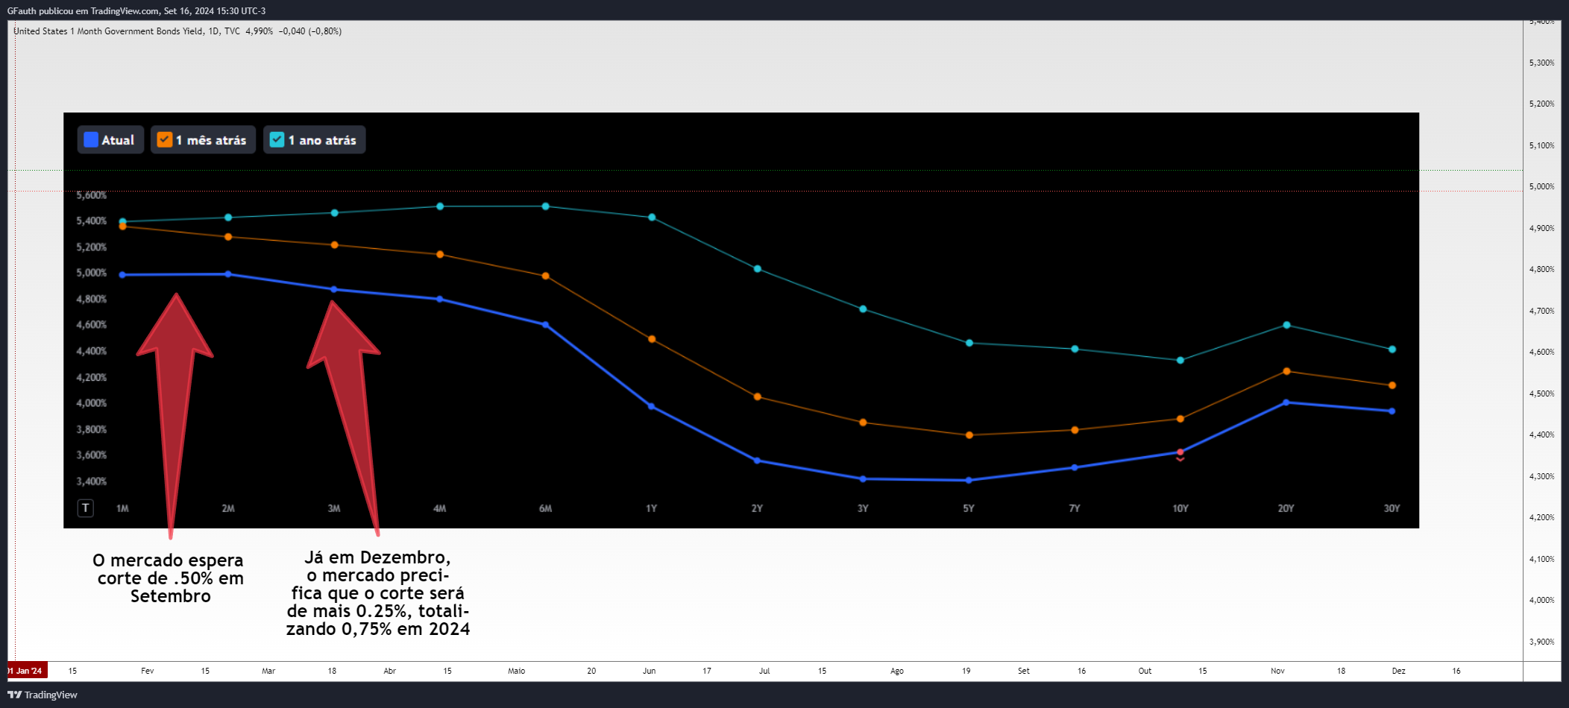Click the 4,990% yield value in the header
The width and height of the screenshot is (1569, 708).
(x=260, y=31)
